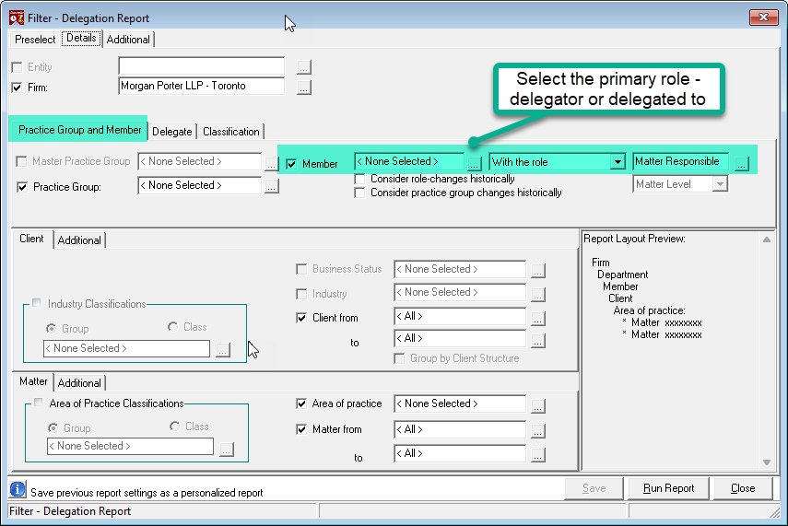Switch to the Classification tab
Screen dimensions: 788x526
click(231, 132)
